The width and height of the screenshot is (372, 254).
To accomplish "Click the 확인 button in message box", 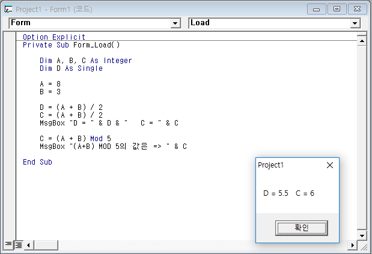I will (302, 228).
